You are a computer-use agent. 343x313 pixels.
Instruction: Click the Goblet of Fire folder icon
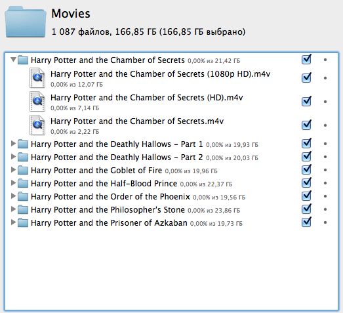[23, 171]
